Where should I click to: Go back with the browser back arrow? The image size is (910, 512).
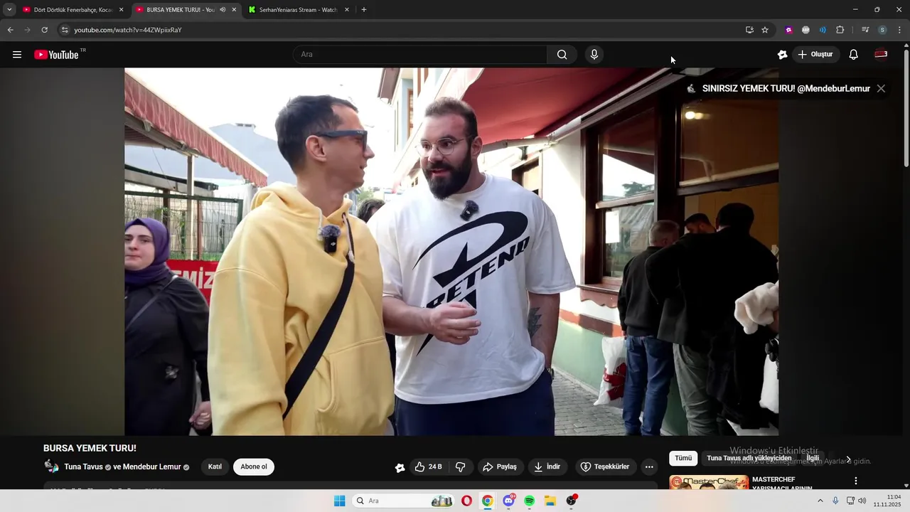[x=10, y=30]
